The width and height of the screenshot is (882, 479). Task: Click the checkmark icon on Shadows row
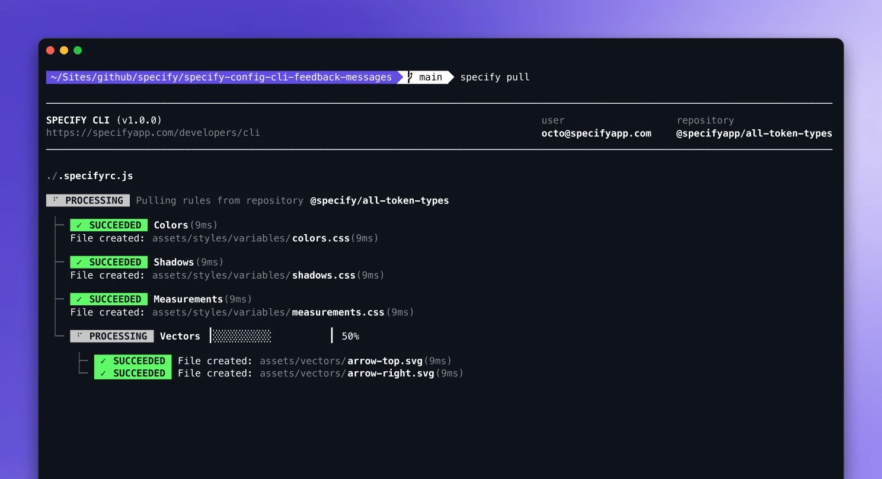(x=79, y=262)
